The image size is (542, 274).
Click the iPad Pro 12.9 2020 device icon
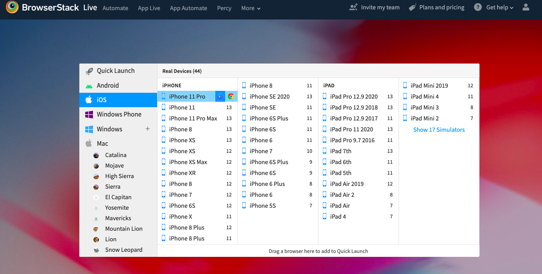pos(324,96)
